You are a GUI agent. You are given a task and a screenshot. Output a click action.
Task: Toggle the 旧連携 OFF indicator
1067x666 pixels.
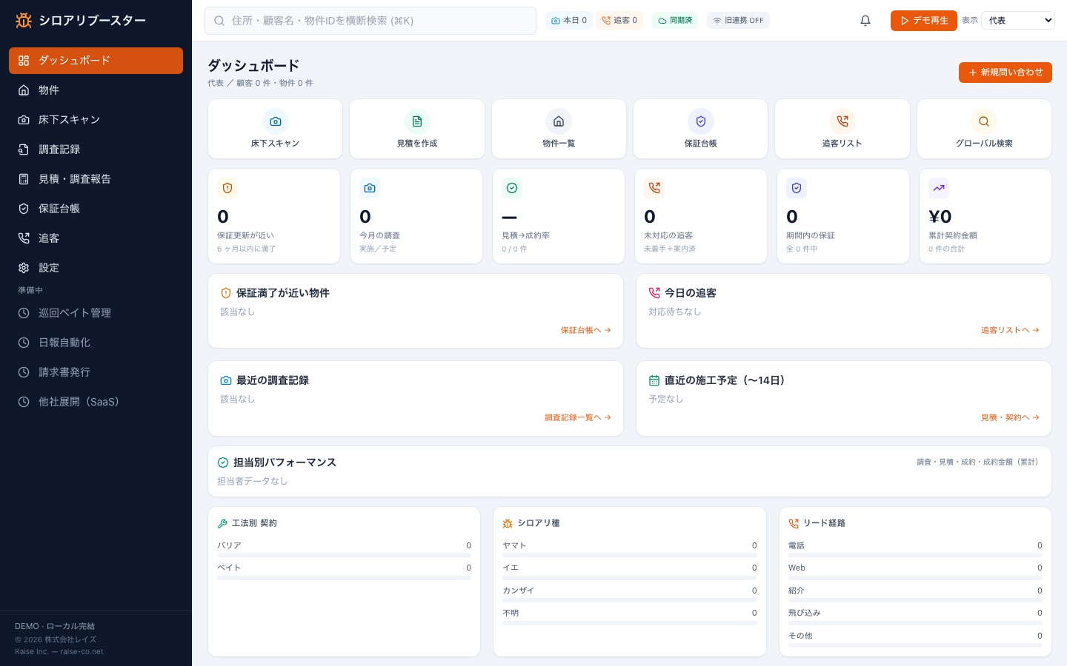[738, 21]
